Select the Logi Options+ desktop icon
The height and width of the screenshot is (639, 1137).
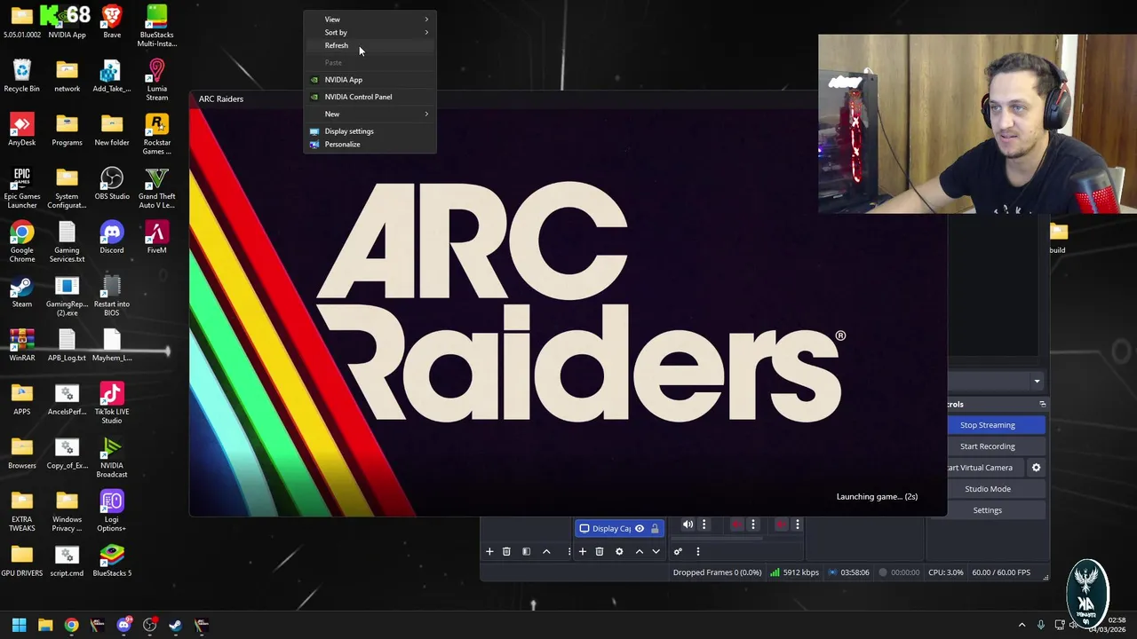[112, 511]
